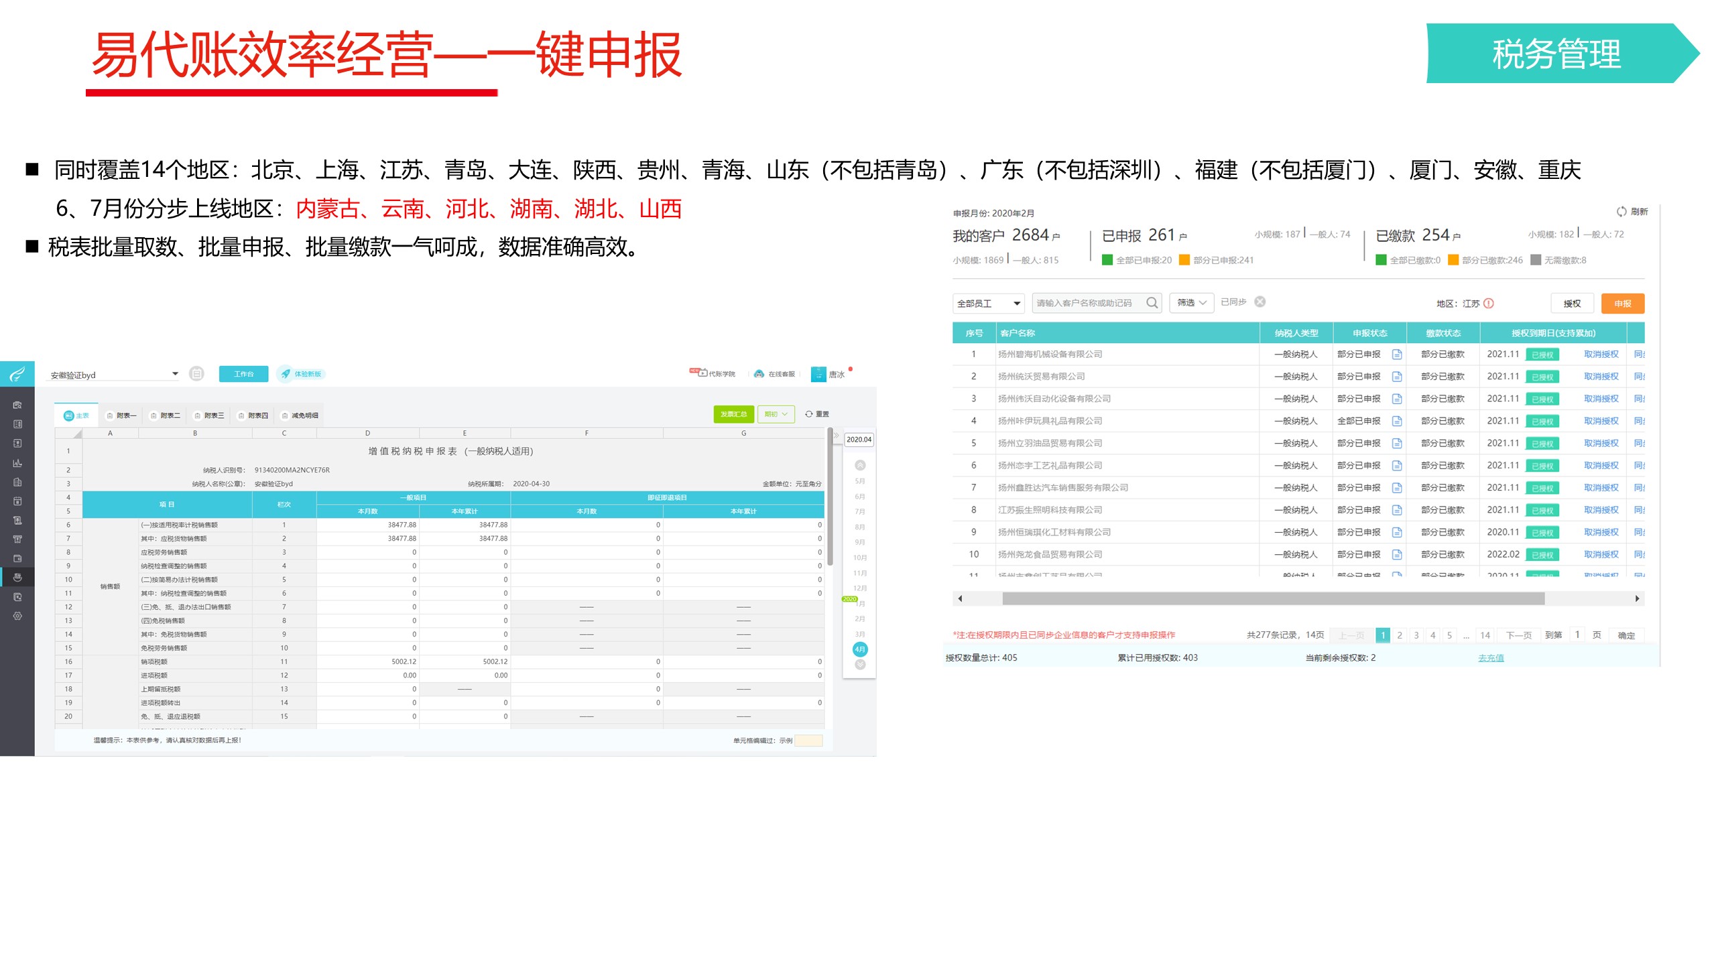
Task: Click the customer table horizontal scrollbar thumb
Action: [1274, 598]
